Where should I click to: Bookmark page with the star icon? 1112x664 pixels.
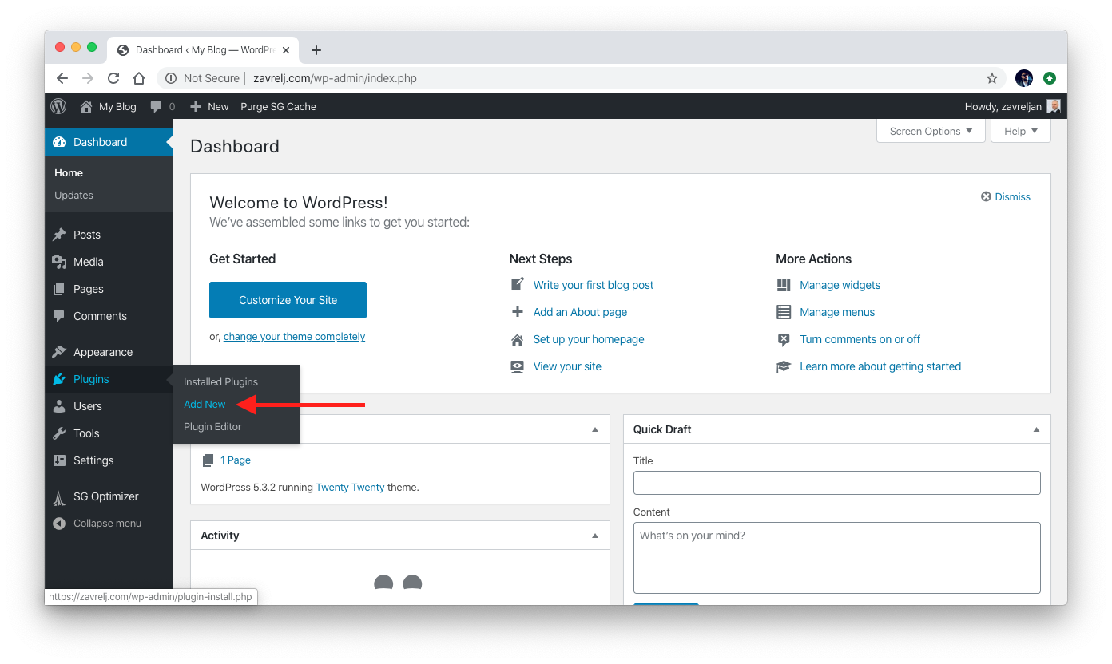(x=992, y=78)
